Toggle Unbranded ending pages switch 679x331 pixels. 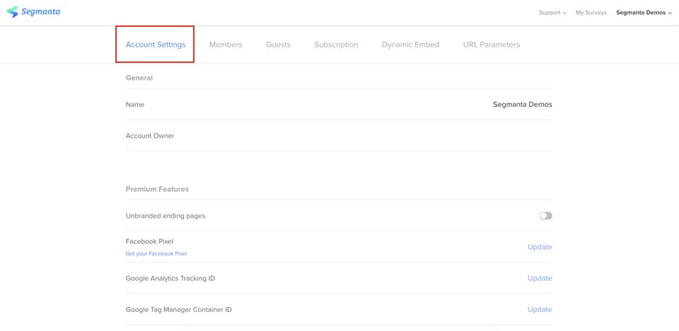click(x=545, y=216)
